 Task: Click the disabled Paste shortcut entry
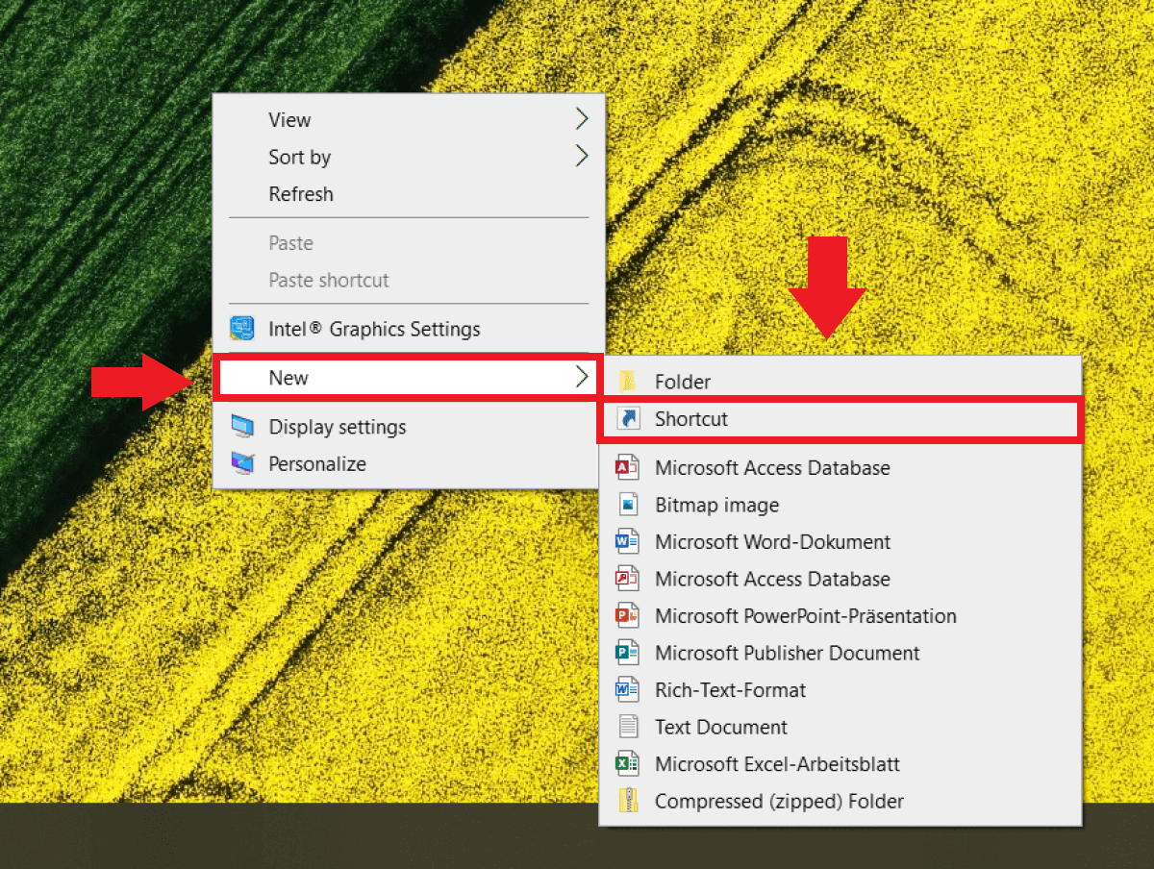[329, 280]
